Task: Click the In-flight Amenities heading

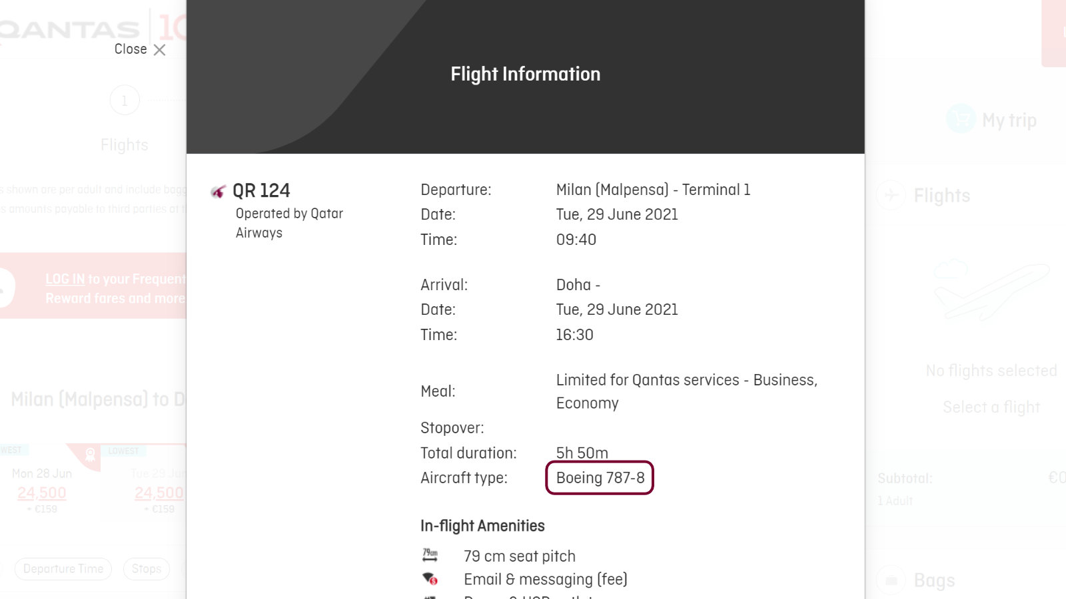Action: pos(482,526)
